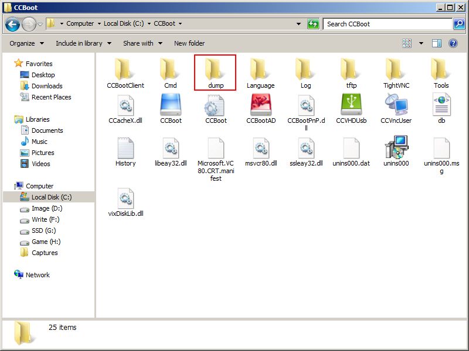The height and width of the screenshot is (351, 469).
Task: Select msvcr80.dll file
Action: tap(261, 152)
